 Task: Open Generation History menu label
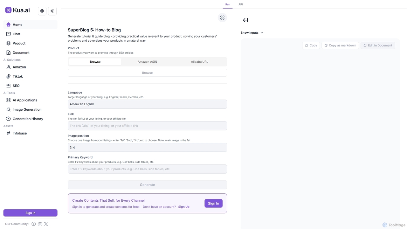click(x=28, y=119)
